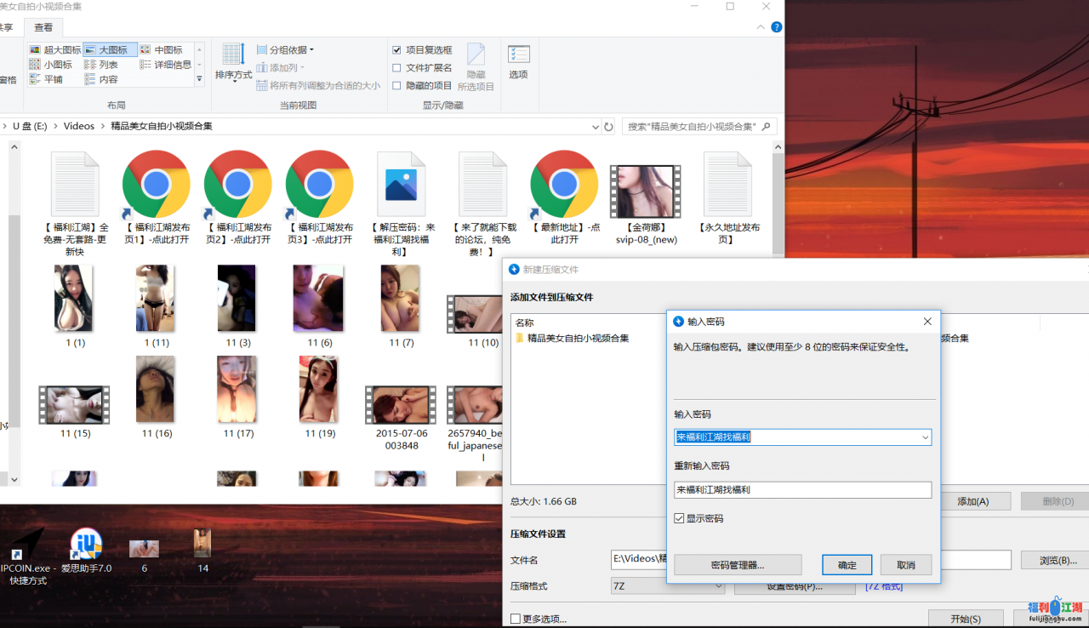Screen dimensions: 1089x628
Task: Enable the 文件扩展名 checkbox
Action: coord(396,68)
